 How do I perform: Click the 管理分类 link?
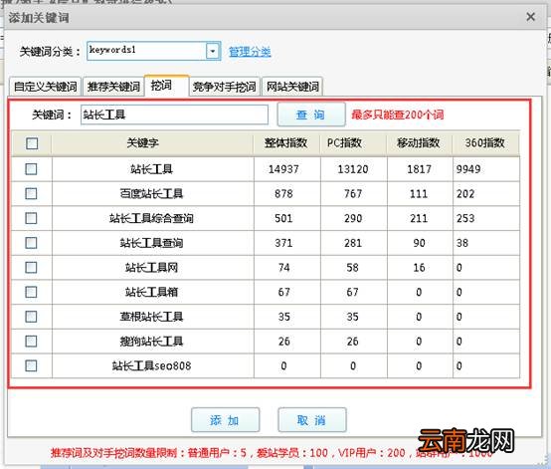coord(250,52)
